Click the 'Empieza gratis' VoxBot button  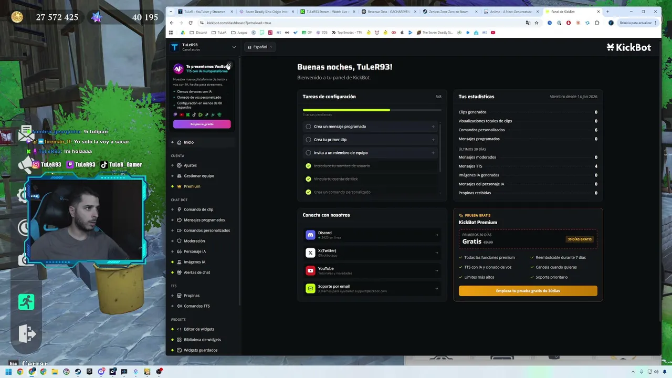coord(202,124)
